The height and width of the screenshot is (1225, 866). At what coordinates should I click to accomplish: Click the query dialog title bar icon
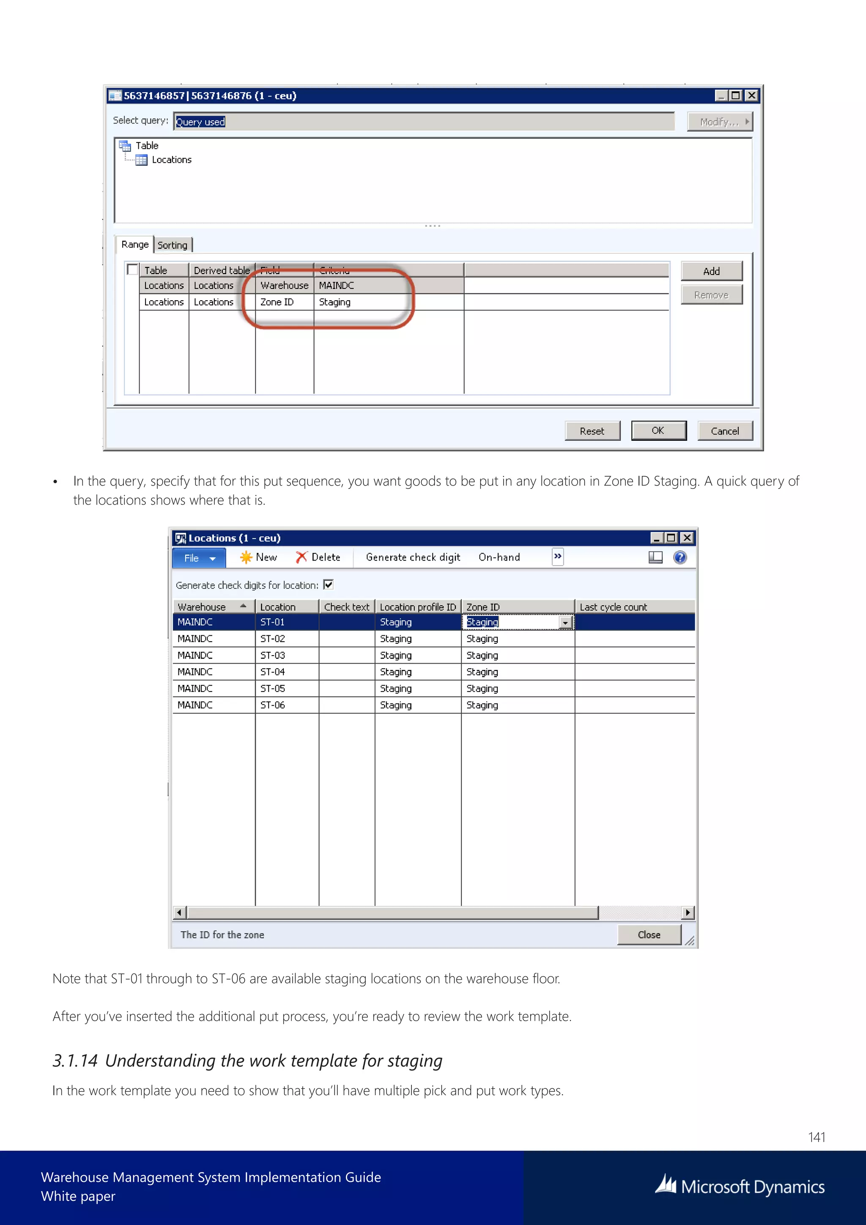115,96
